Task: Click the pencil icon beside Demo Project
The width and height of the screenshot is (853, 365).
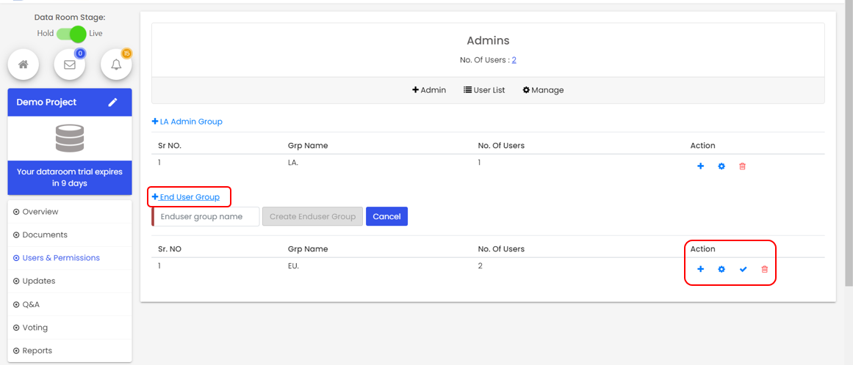Action: pyautogui.click(x=112, y=103)
